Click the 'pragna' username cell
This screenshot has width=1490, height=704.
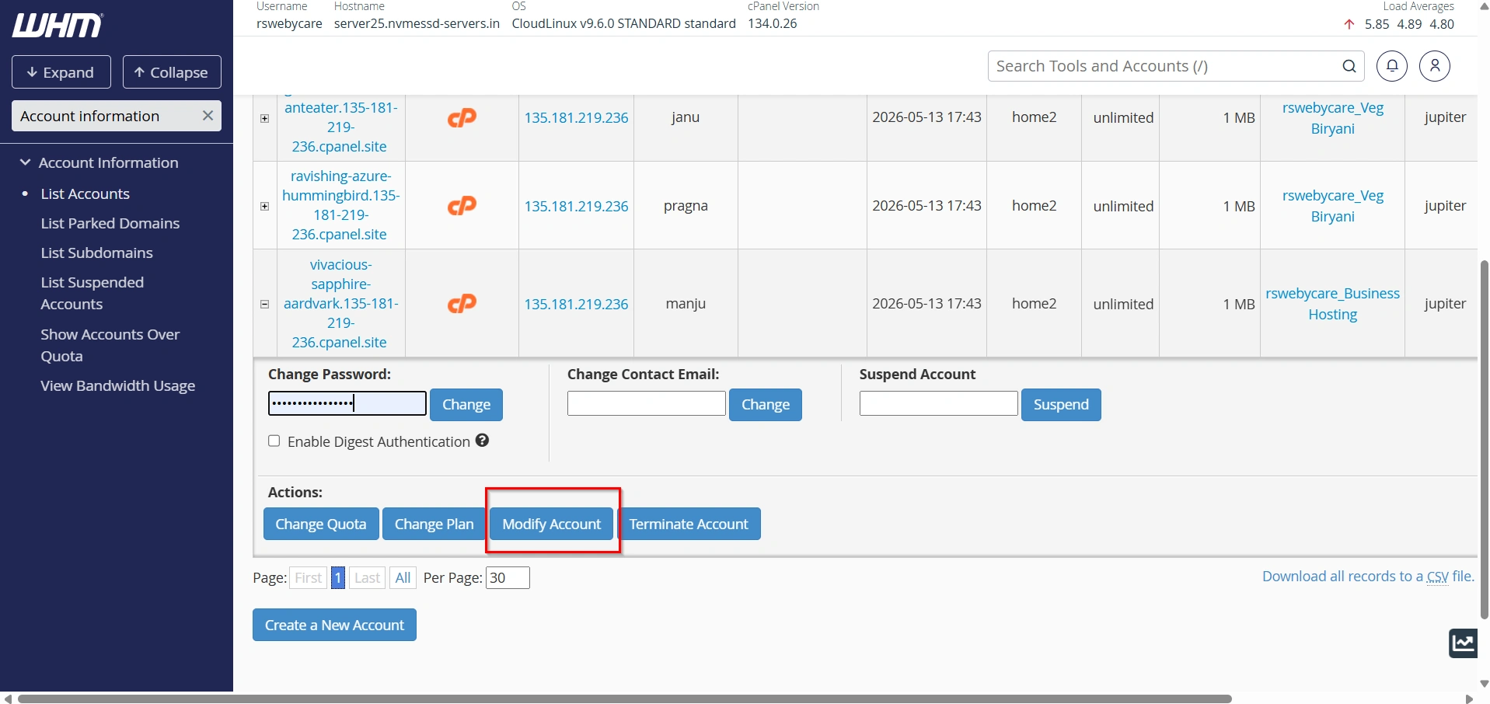(x=686, y=206)
